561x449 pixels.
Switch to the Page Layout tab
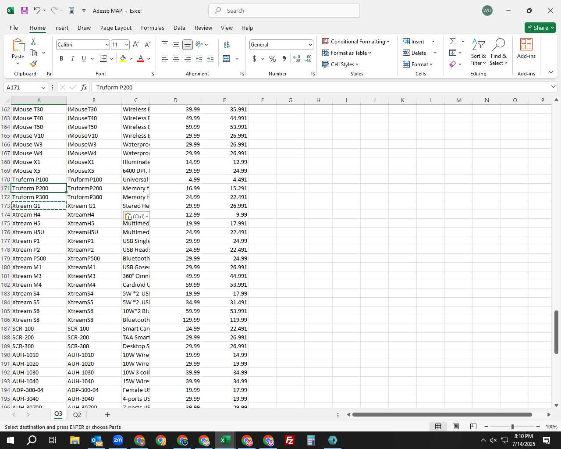coord(116,28)
